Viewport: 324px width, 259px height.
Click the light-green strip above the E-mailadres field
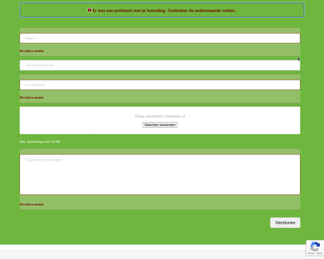click(160, 77)
